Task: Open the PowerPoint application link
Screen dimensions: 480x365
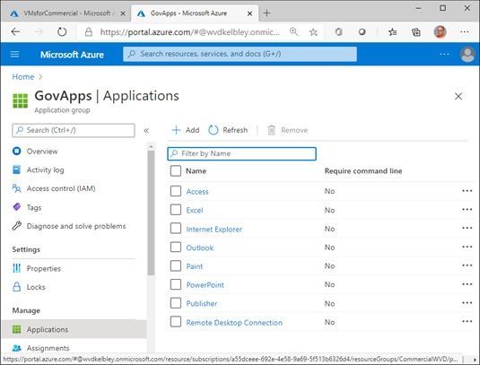Action: coord(205,285)
